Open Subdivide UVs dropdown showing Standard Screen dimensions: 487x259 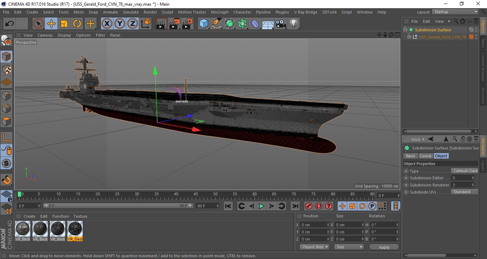point(465,192)
